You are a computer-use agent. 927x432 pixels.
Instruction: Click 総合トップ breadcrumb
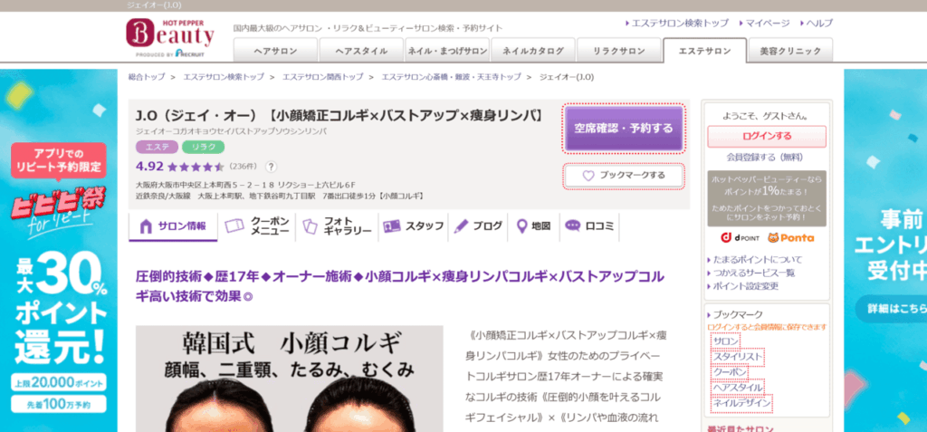(147, 77)
